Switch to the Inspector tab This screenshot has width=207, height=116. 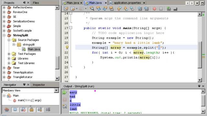coord(39,85)
